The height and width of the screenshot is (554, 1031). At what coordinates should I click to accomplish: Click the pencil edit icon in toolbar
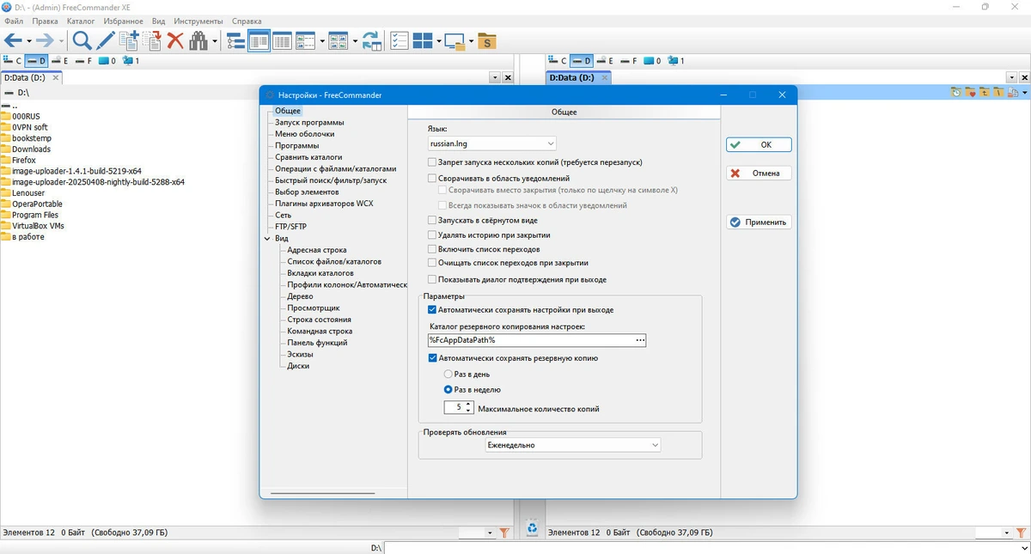coord(105,40)
